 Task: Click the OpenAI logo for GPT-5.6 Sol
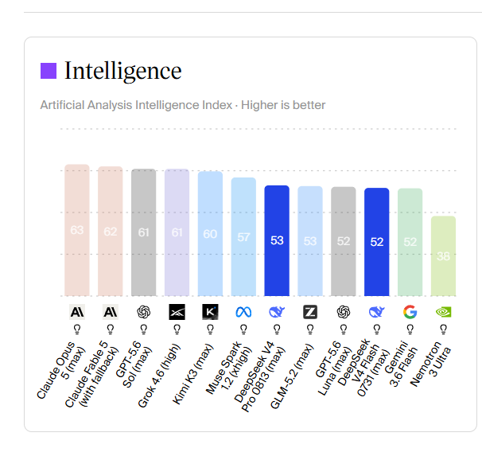[x=143, y=312]
